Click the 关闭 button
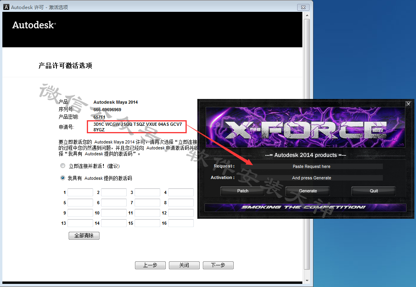 point(184,265)
